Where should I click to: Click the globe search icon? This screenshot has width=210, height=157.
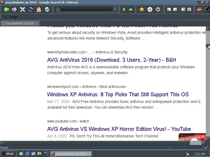pyautogui.click(x=47, y=9)
